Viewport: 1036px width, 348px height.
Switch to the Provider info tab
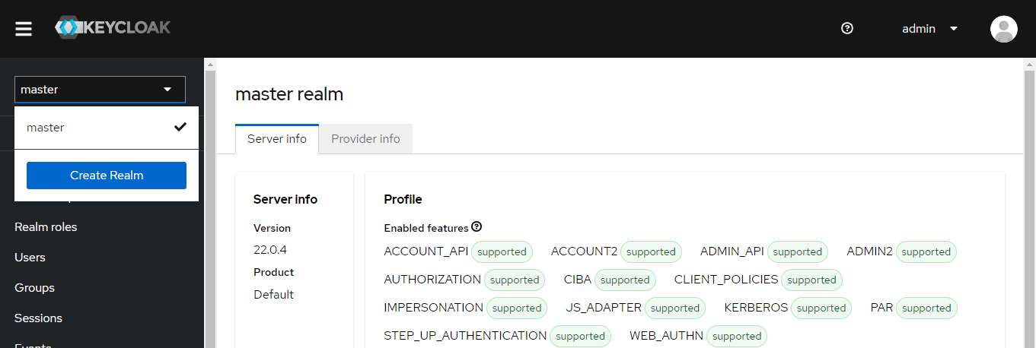click(365, 139)
